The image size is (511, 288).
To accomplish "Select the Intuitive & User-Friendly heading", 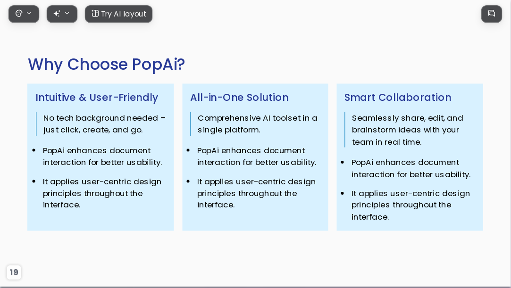I will (97, 97).
